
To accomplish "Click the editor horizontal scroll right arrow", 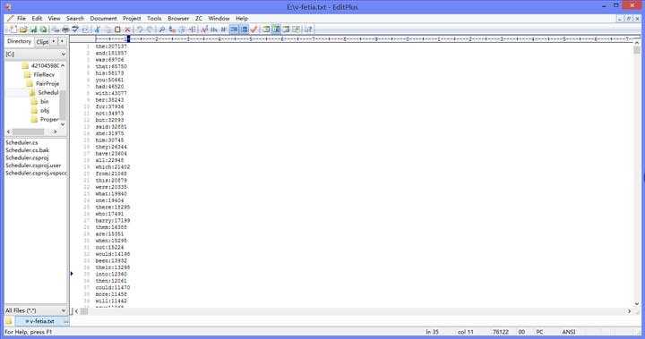I will [629, 311].
